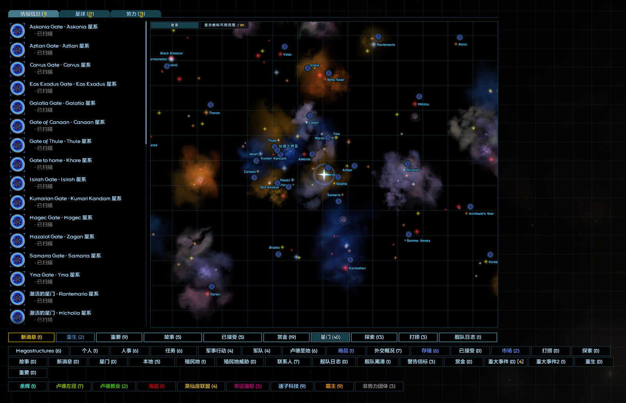Switch to the 星球 [2] tab
626x403 pixels.
(x=84, y=14)
